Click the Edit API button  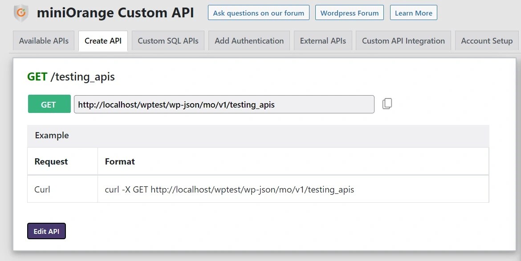click(x=46, y=231)
